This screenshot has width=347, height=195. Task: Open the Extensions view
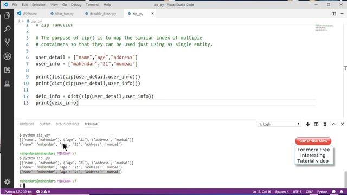point(7,70)
